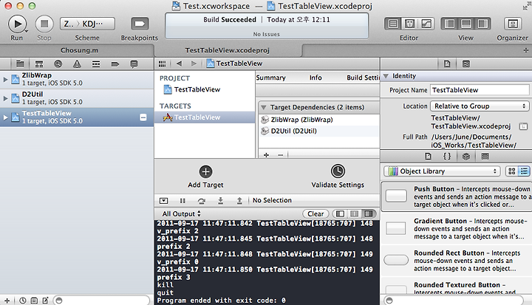Expand the D2Util project
The image size is (532, 305).
click(5, 98)
